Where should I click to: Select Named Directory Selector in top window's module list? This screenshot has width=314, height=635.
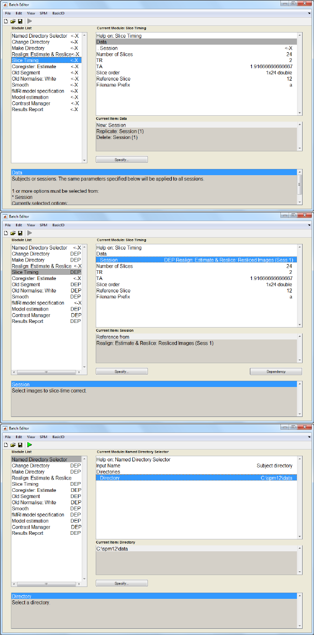tap(46, 36)
